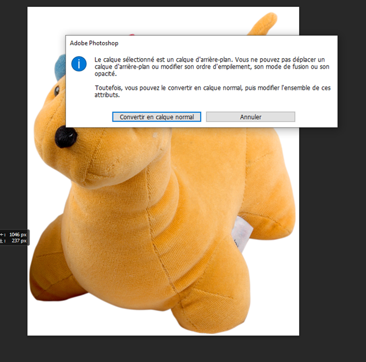Click the 'Le calque sélectionné est un calque' message
366x362 pixels.
(212, 67)
